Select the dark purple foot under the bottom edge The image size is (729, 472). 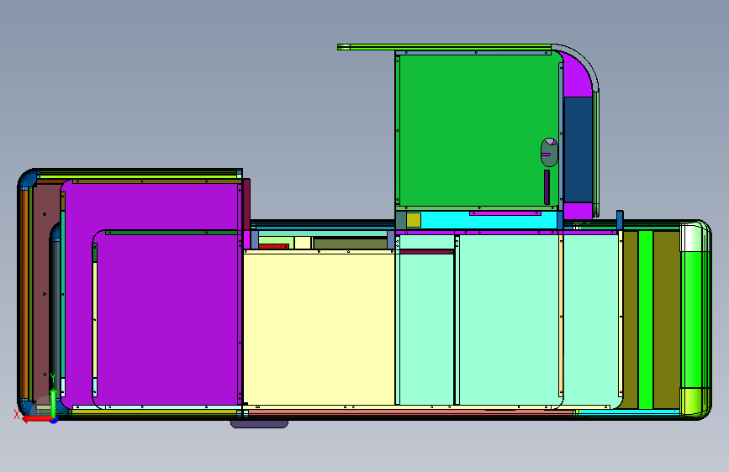[x=260, y=423]
